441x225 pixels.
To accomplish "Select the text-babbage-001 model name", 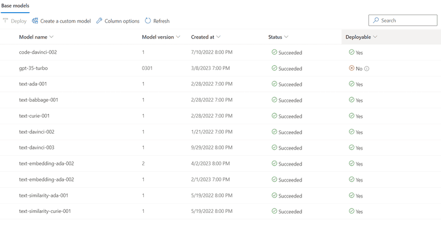I will [x=39, y=100].
